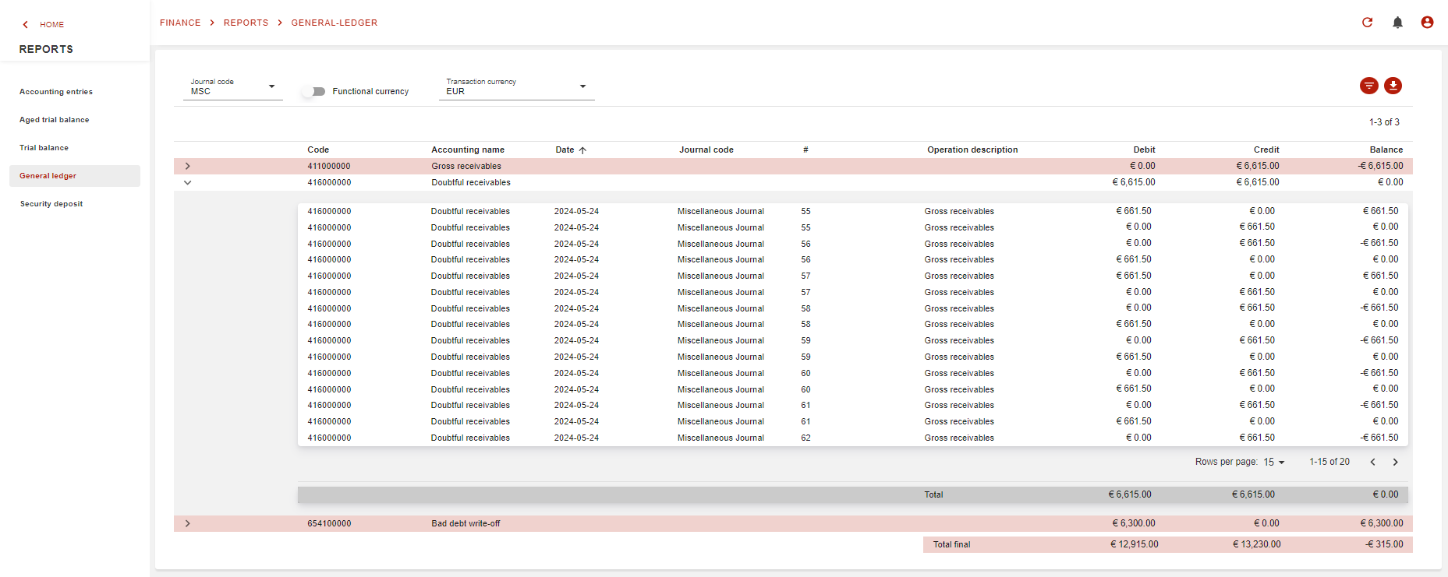The image size is (1448, 577).
Task: Click entry number 62 in the table
Action: pyautogui.click(x=805, y=438)
